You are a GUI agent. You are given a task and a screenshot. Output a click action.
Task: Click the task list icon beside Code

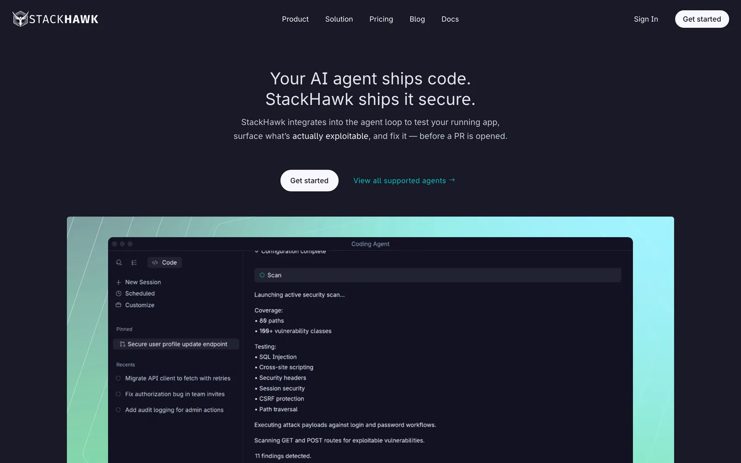tap(134, 263)
